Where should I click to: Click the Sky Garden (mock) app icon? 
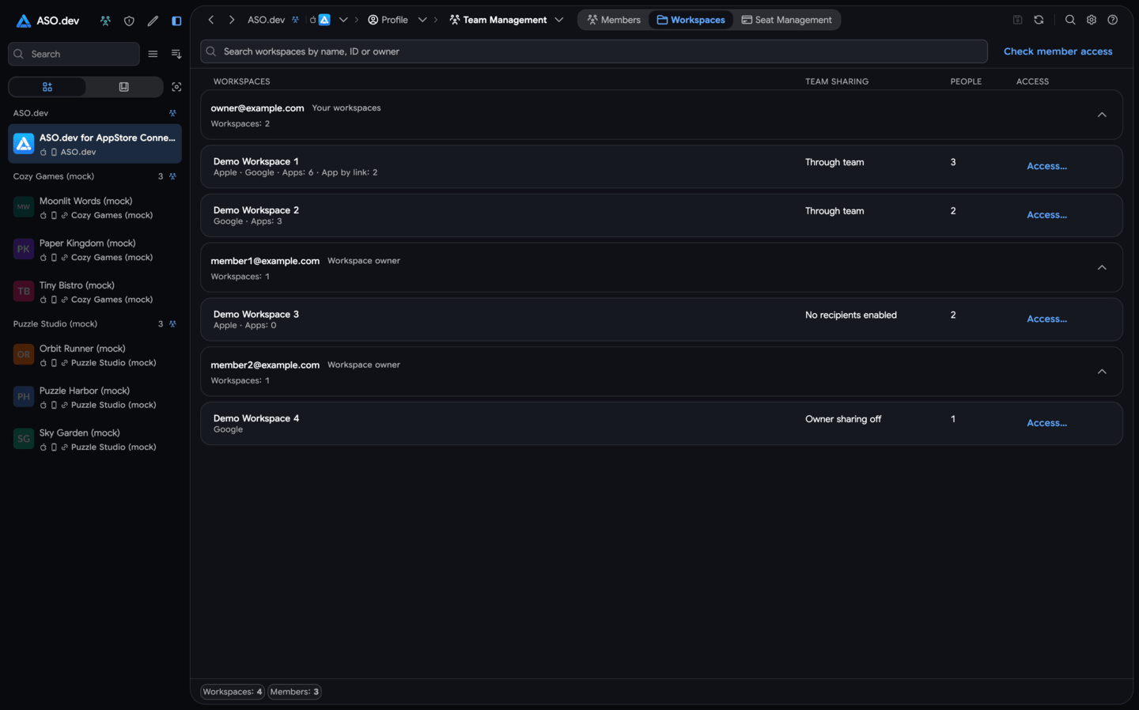click(x=24, y=439)
